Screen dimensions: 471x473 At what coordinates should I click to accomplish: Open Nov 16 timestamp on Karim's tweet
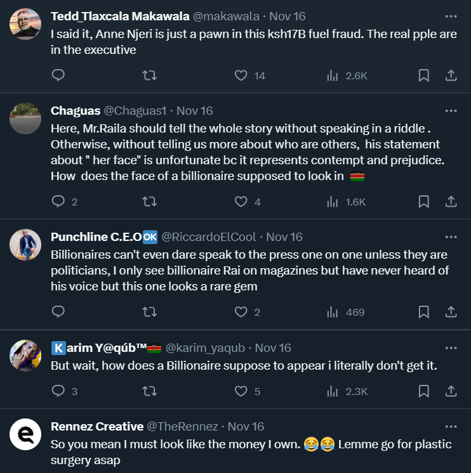click(x=273, y=348)
